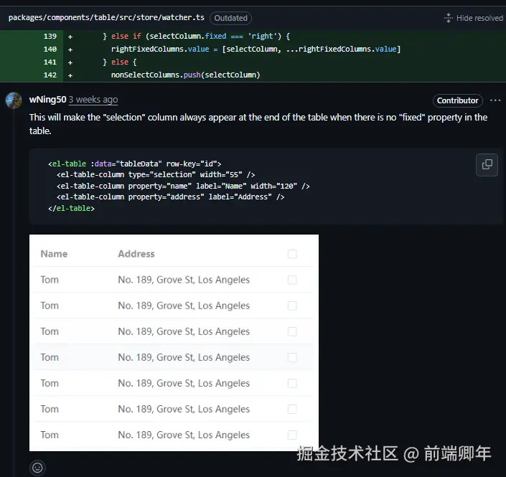Click Hide resolved
The width and height of the screenshot is (506, 477).
click(474, 18)
